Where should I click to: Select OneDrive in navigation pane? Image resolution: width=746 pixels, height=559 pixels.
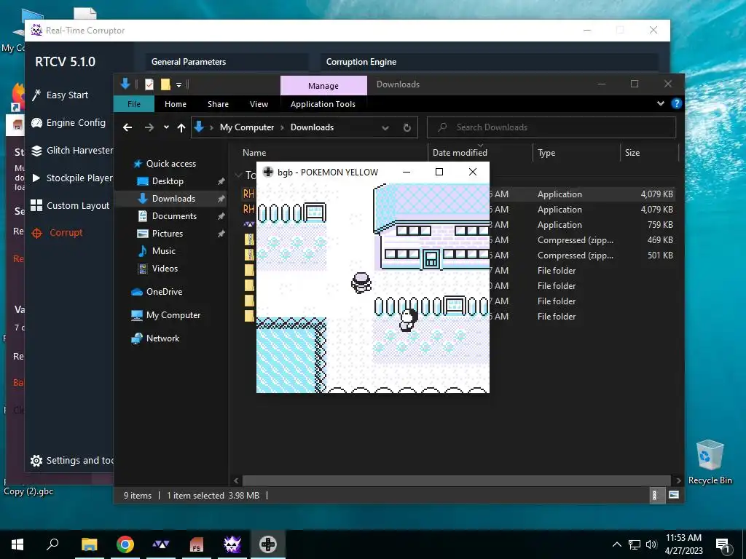point(157,292)
